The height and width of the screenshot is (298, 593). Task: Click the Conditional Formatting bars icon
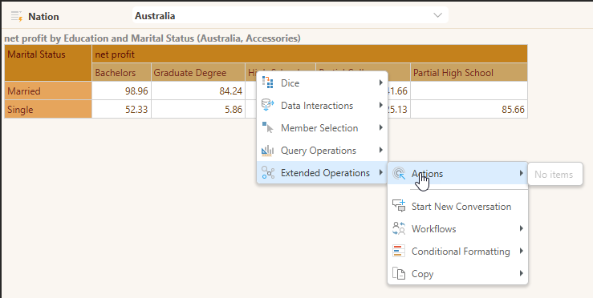[399, 252]
